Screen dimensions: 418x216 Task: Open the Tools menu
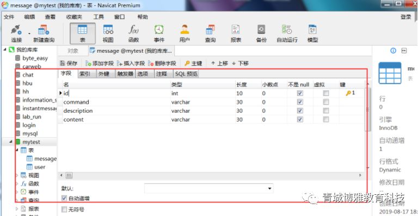(99, 17)
